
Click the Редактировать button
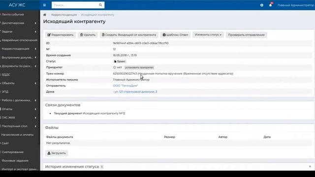pyautogui.click(x=61, y=35)
